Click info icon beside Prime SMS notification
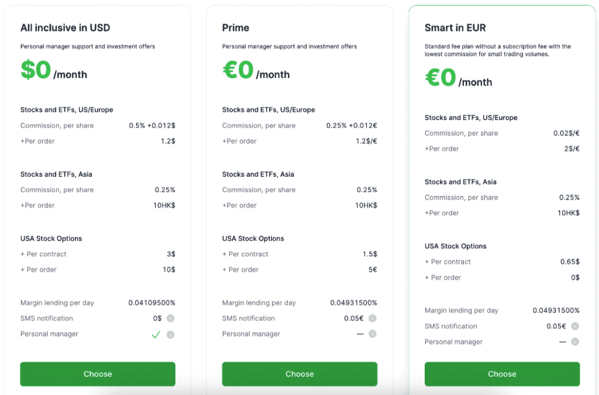599x395 pixels. click(373, 318)
